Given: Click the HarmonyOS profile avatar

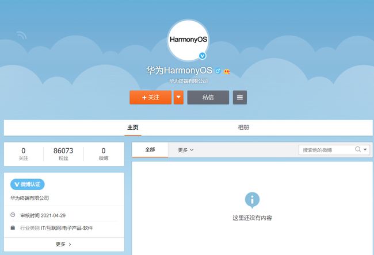Looking at the screenshot, I should pos(188,40).
